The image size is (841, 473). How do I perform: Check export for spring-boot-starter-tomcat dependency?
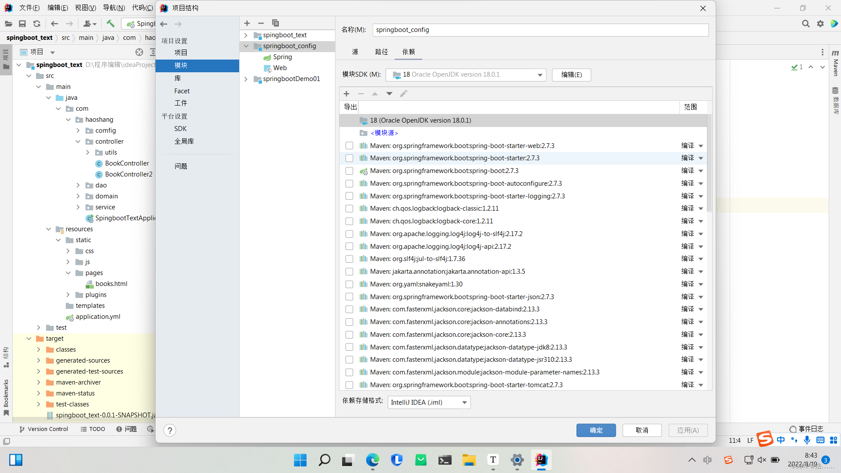point(349,385)
